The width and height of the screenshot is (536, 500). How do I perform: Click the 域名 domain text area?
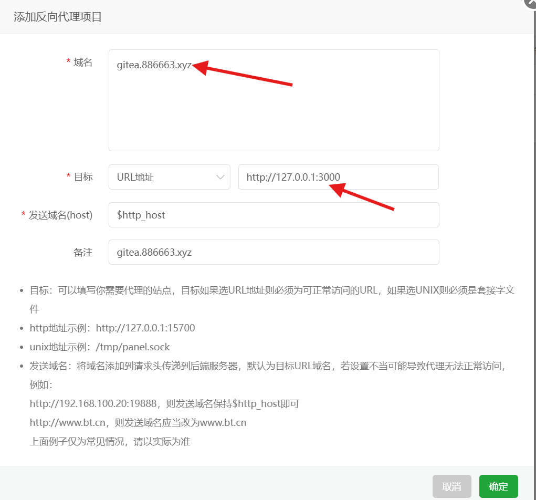tap(274, 100)
